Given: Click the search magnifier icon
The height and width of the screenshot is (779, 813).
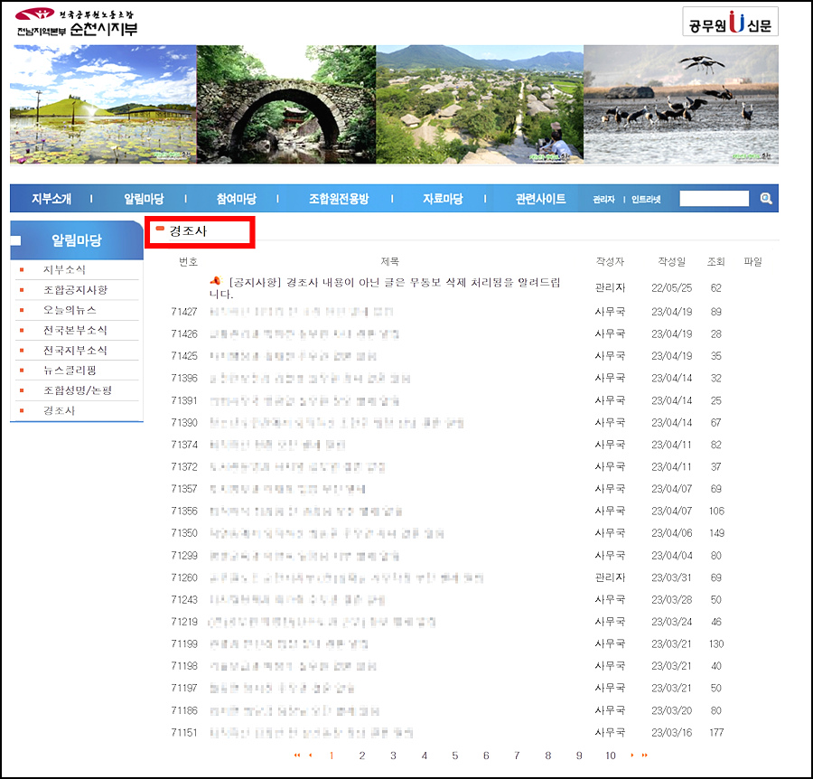Looking at the screenshot, I should point(766,198).
